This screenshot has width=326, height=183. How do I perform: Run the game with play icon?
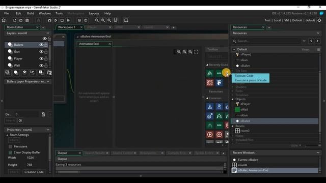point(56,20)
